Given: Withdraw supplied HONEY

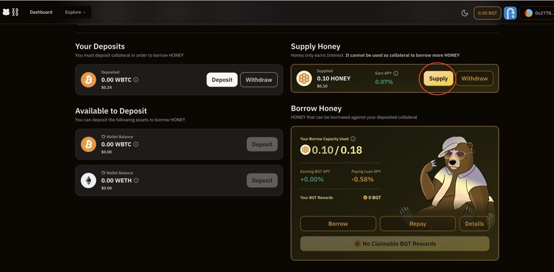Looking at the screenshot, I should pos(474,79).
